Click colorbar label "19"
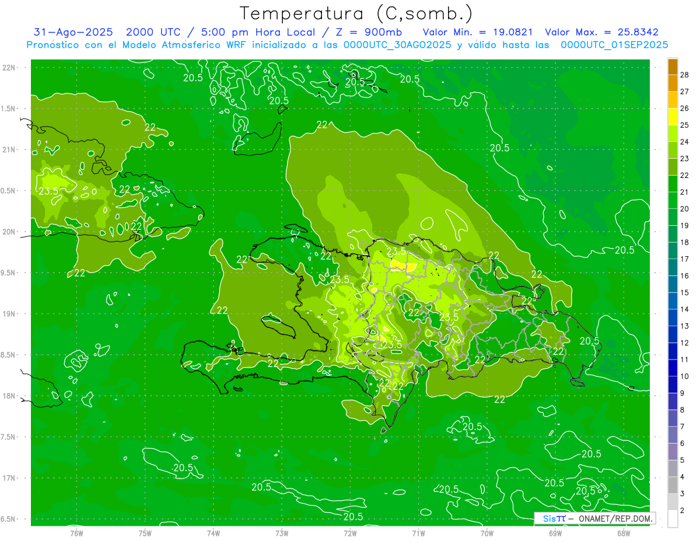Viewport: 700px width, 541px height. [685, 225]
